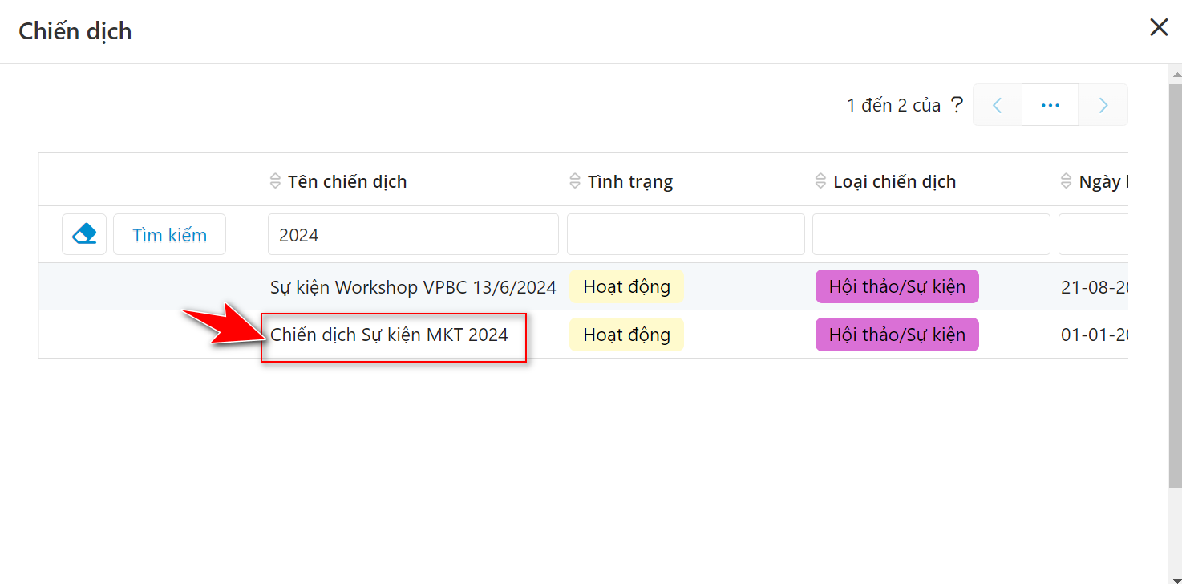
Task: Focus the campaign name filter field containing 2024
Action: (413, 234)
